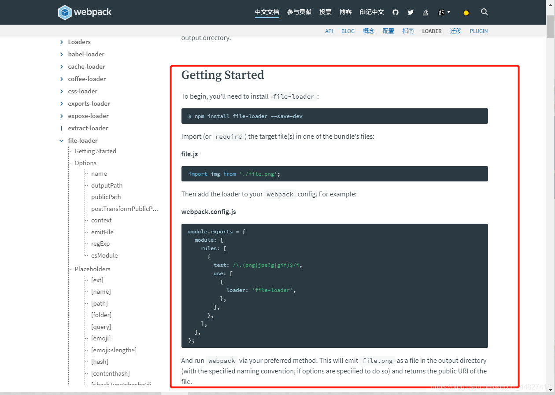Go to the 指南 section
The height and width of the screenshot is (395, 555).
coord(408,31)
